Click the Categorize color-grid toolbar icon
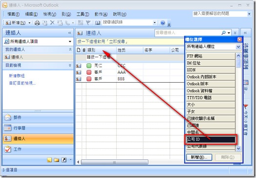Viewport: 256px width, 178px height. 81,22
